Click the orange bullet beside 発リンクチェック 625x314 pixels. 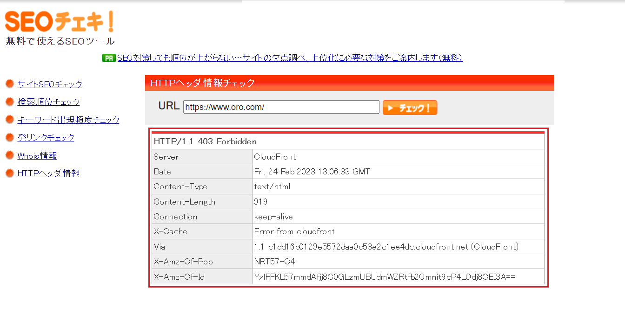click(x=9, y=137)
